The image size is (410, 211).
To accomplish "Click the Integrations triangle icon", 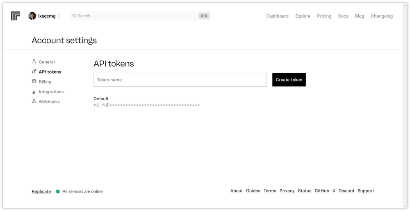I will pos(34,92).
